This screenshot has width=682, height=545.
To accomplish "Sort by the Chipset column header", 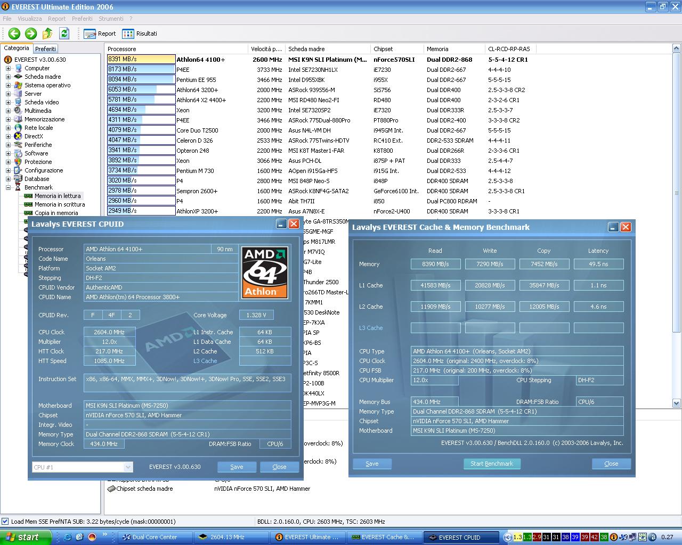I will point(397,49).
